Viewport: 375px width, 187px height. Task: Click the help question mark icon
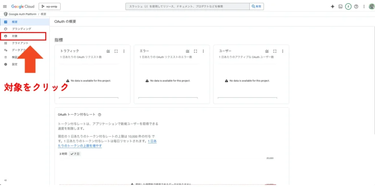coord(356,7)
